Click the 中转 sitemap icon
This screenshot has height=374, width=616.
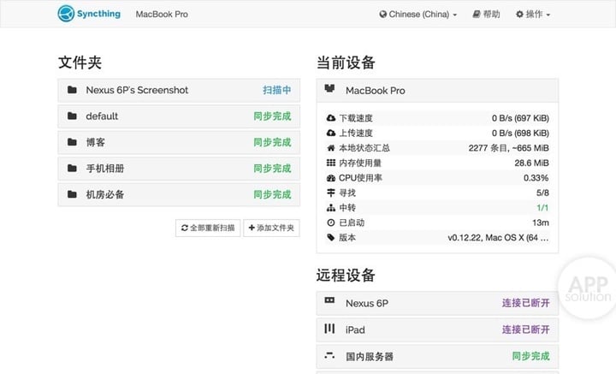[x=331, y=208]
